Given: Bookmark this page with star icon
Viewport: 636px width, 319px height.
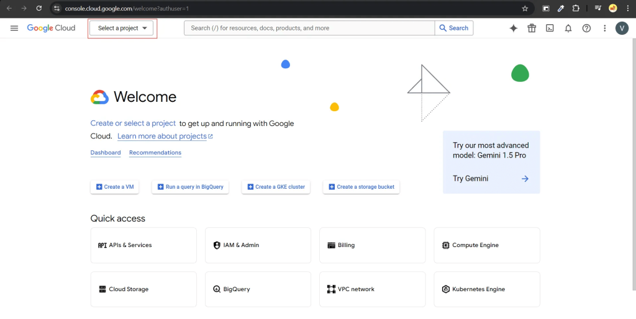Looking at the screenshot, I should point(525,9).
